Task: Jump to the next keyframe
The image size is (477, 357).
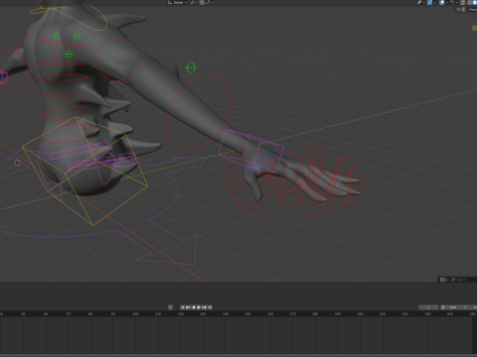Action: tap(205, 307)
